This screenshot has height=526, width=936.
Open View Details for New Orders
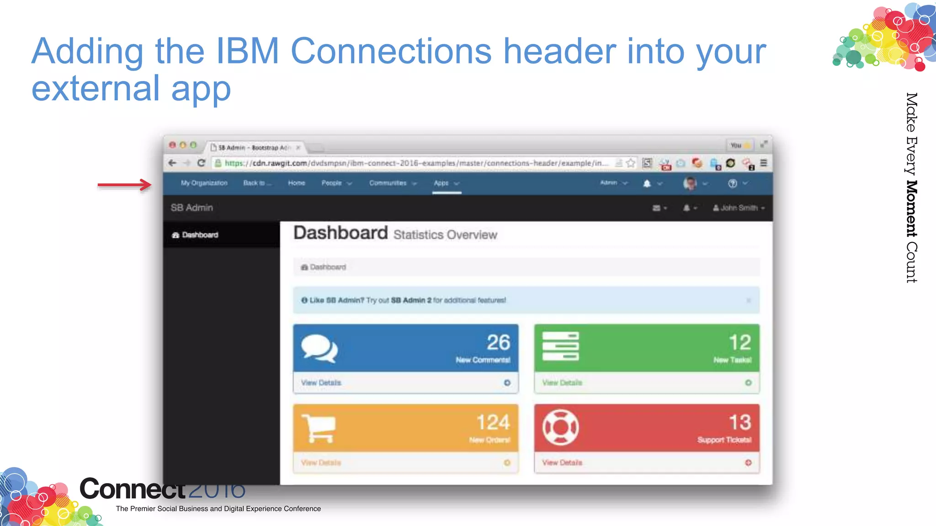point(321,463)
